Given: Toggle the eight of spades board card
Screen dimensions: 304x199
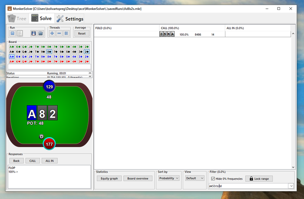Looking at the screenshot, I should coord(49,52).
